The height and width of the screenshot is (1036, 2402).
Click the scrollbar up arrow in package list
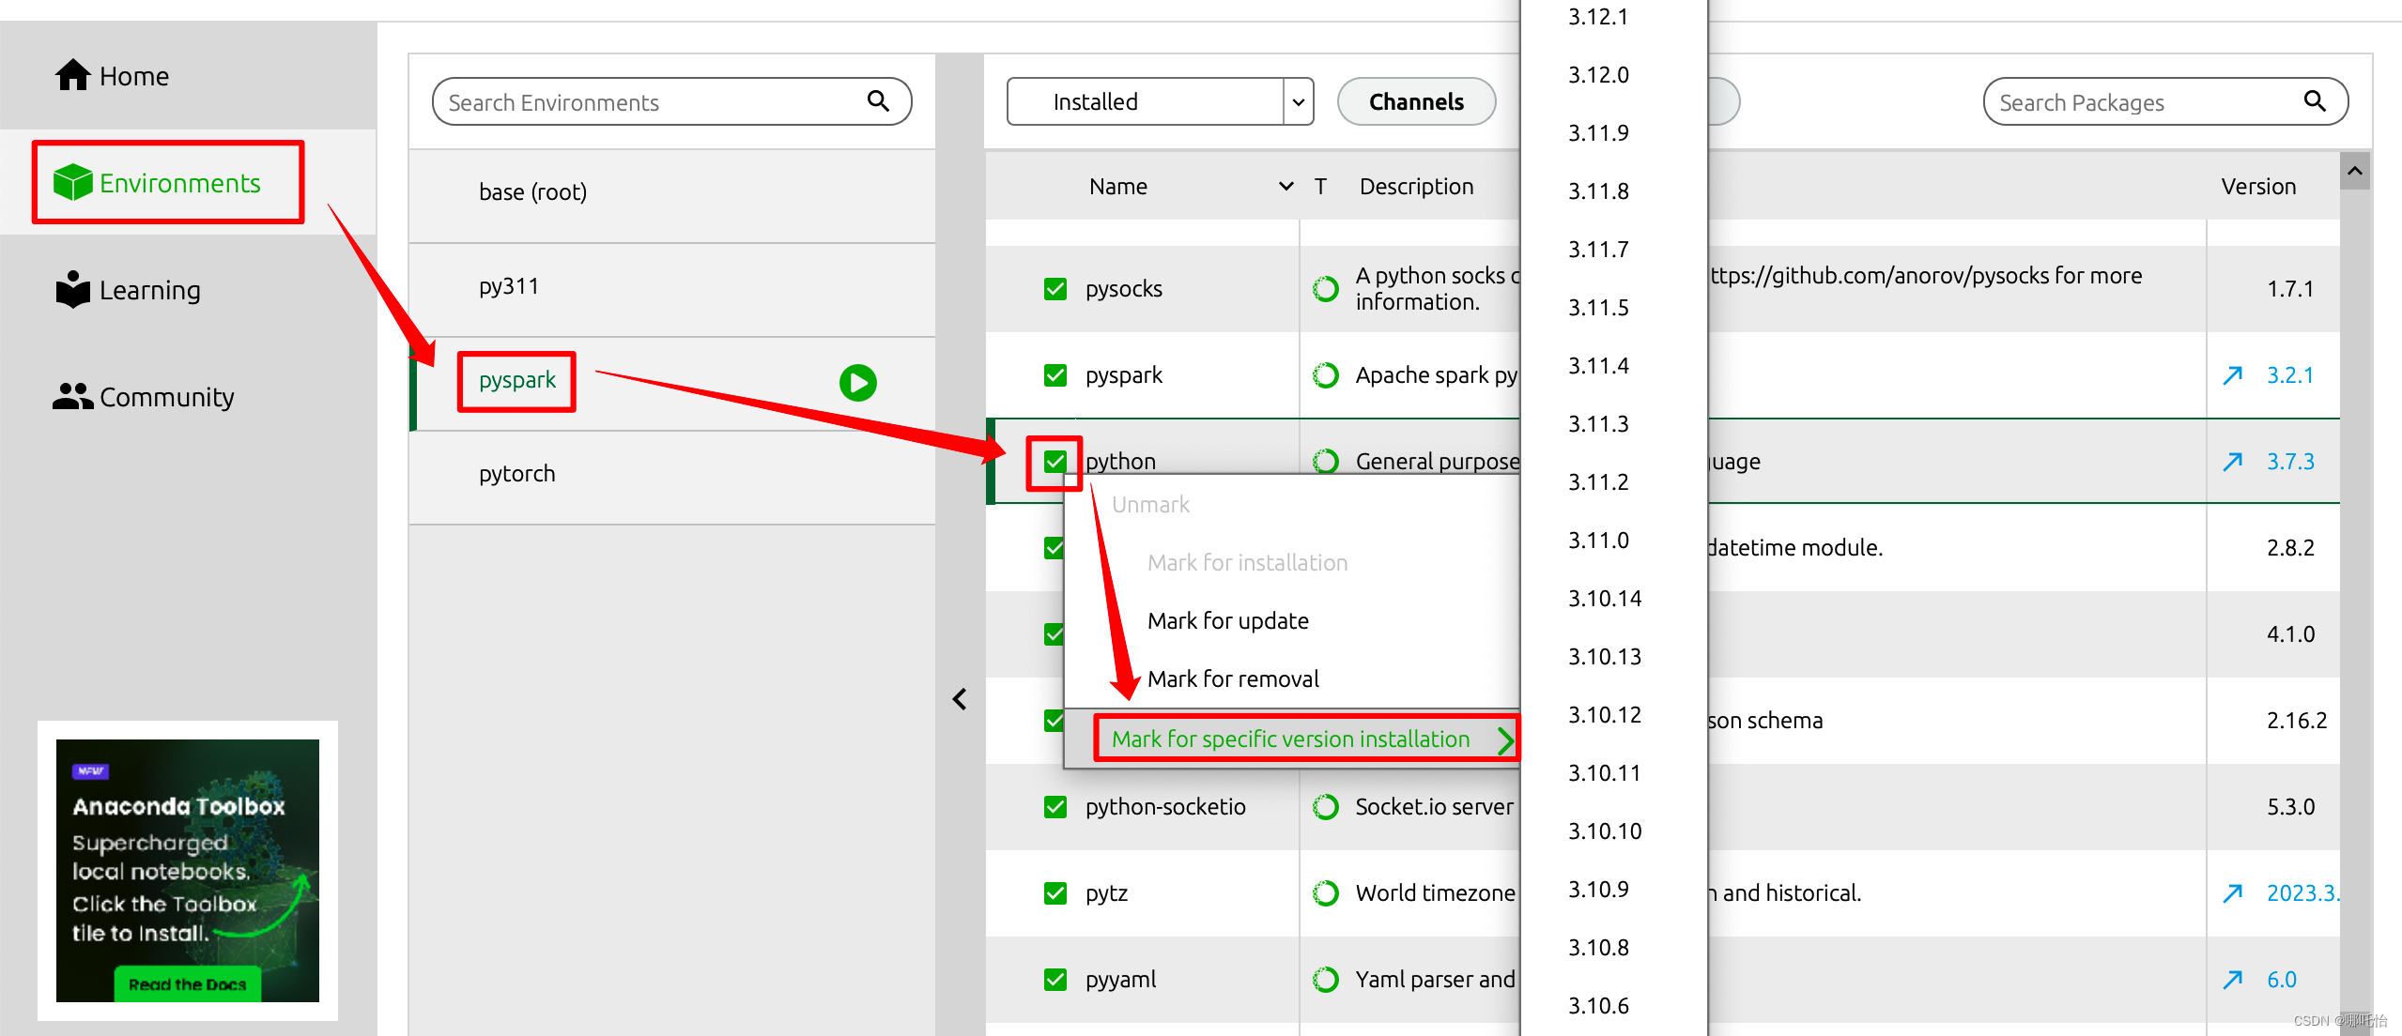coord(2355,172)
